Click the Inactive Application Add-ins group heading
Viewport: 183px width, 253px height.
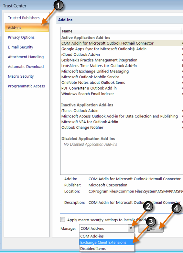pyautogui.click(x=87, y=105)
